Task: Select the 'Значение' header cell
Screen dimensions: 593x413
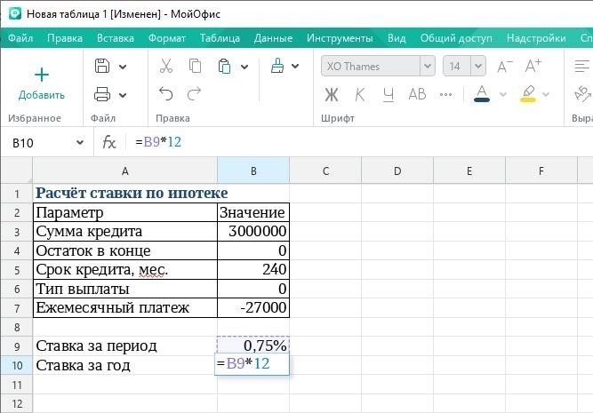Action: tap(253, 212)
